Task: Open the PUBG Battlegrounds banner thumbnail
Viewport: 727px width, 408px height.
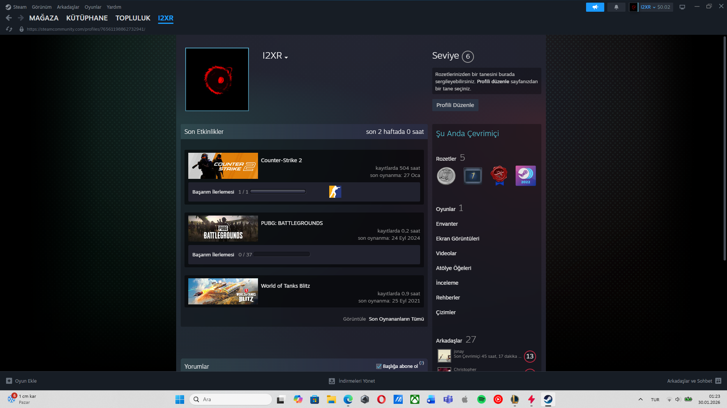Action: click(x=223, y=229)
